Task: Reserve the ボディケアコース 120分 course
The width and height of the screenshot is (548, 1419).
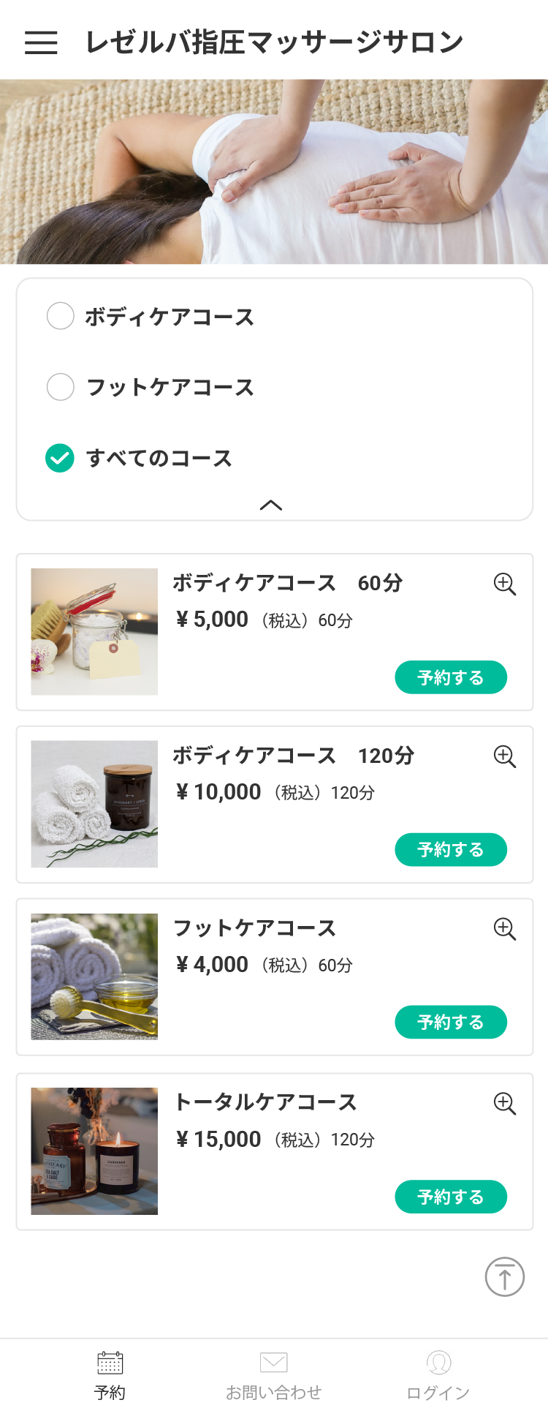Action: [x=451, y=849]
